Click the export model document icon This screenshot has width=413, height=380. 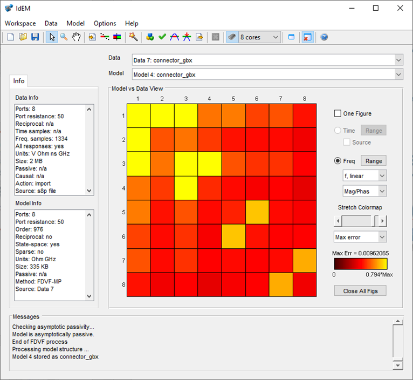199,37
